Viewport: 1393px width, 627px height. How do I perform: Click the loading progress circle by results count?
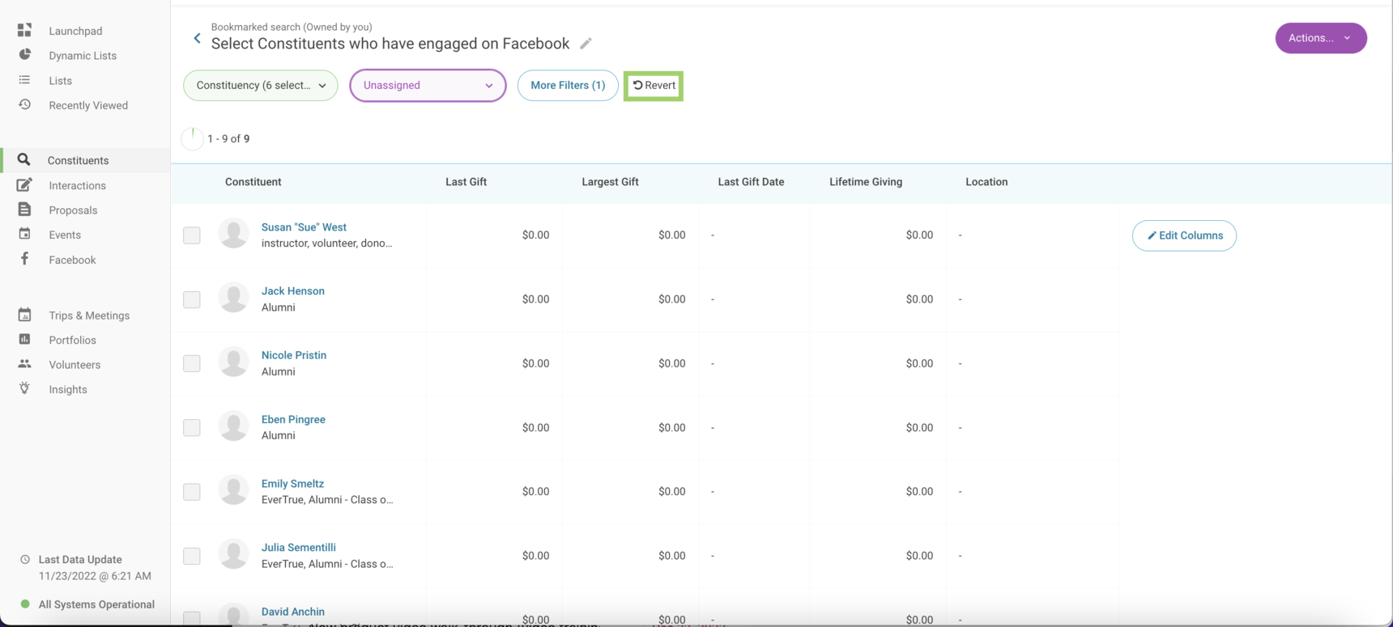pos(193,138)
